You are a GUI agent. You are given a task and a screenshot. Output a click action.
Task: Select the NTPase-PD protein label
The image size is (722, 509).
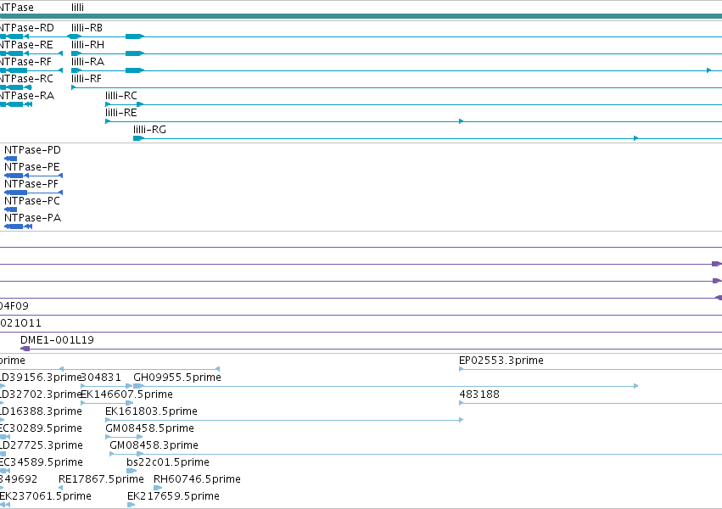[32, 150]
